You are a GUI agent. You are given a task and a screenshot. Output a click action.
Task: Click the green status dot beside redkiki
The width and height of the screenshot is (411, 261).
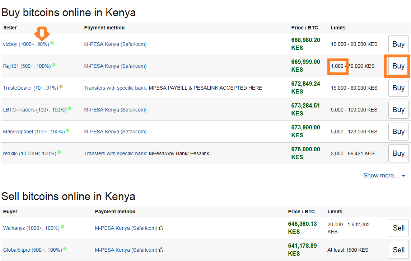coord(59,152)
